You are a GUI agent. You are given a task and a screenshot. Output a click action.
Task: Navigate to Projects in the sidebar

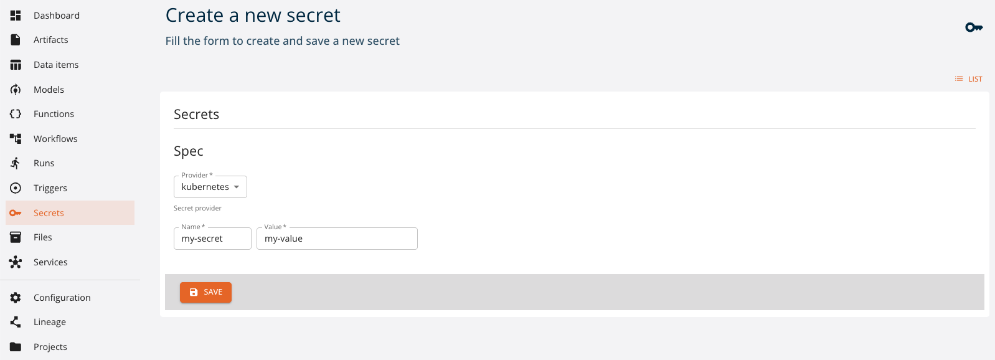(16, 346)
